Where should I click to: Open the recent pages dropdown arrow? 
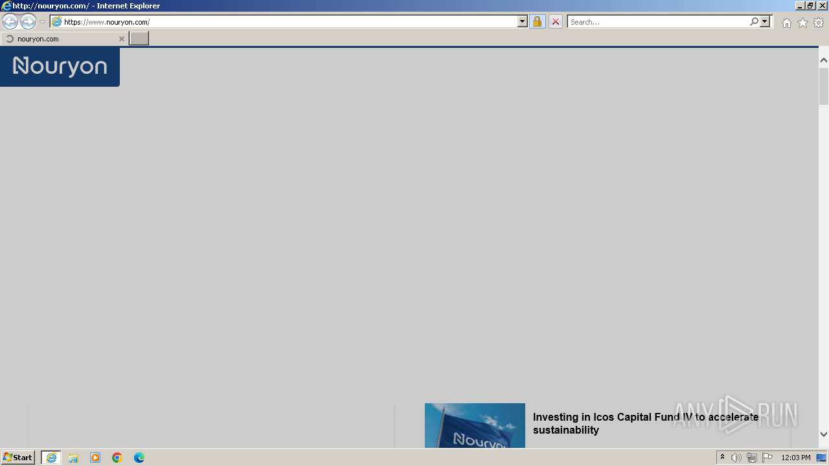[x=42, y=22]
